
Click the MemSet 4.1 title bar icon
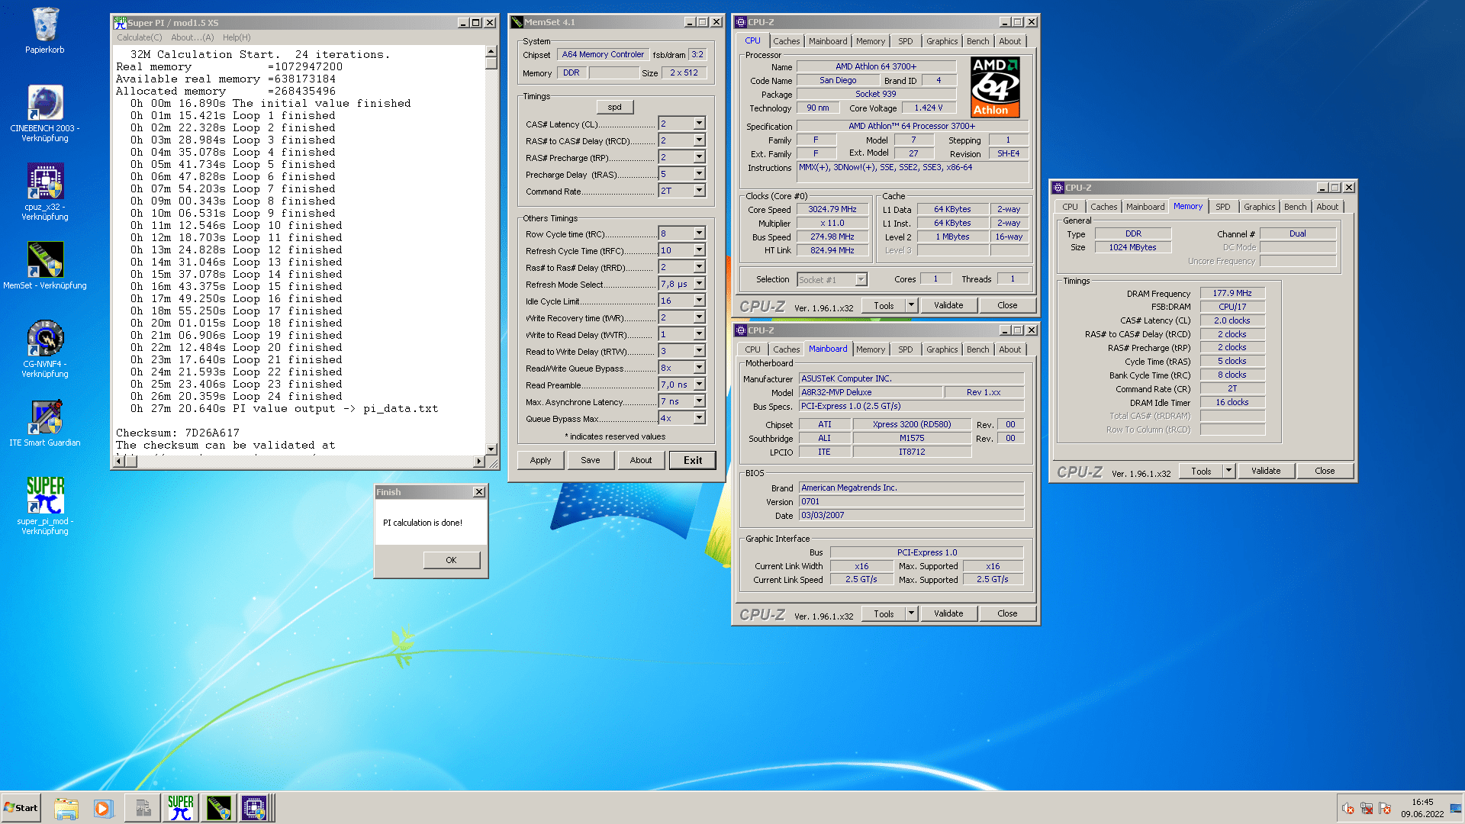(x=517, y=22)
